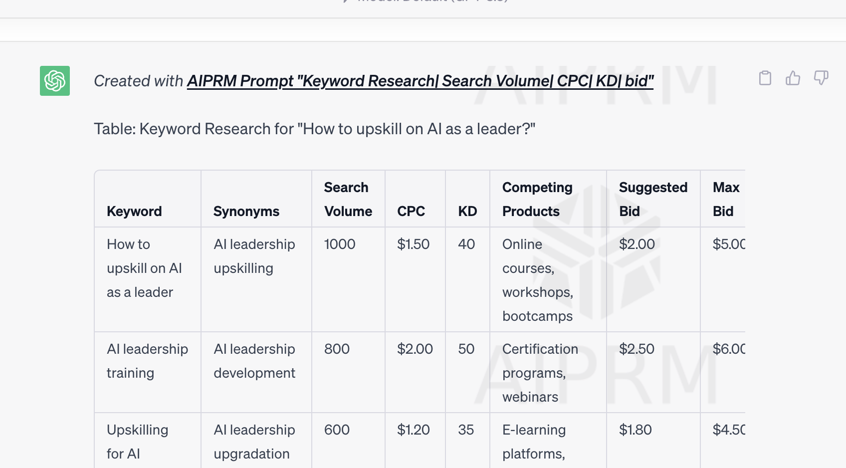This screenshot has width=846, height=468.
Task: Select the Keyword column header
Action: (x=134, y=211)
